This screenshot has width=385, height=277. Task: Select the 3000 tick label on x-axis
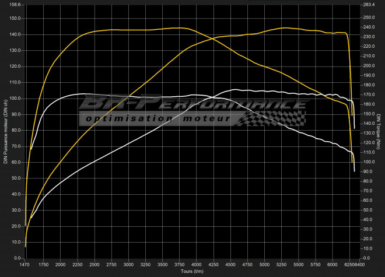128,265
